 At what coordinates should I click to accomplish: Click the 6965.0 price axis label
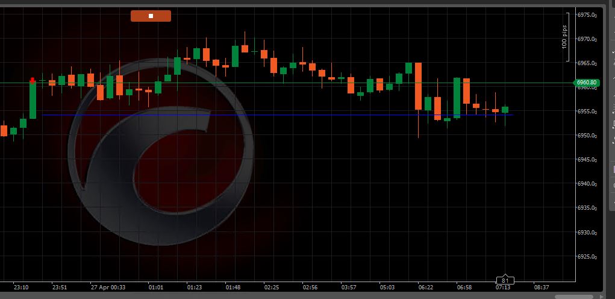(x=587, y=63)
